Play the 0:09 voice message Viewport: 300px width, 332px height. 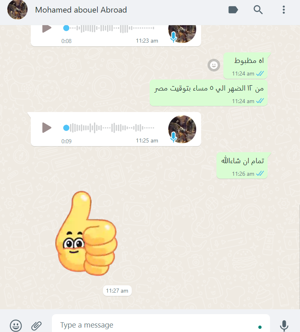coord(47,128)
